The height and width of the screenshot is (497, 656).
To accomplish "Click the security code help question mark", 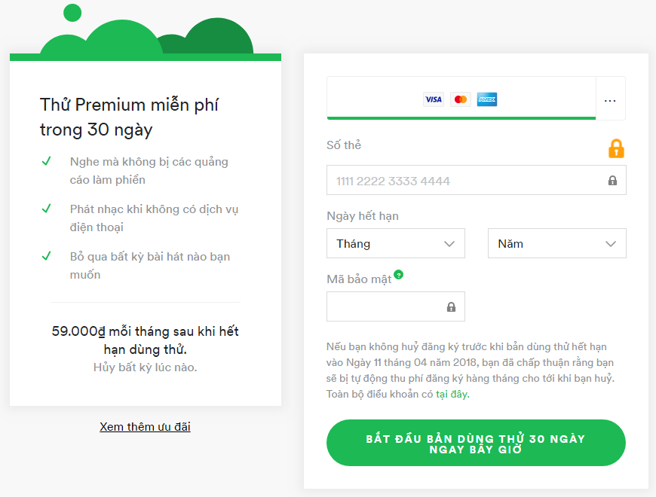I will coord(398,275).
